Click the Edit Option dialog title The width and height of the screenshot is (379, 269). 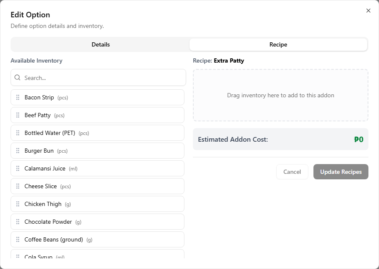30,15
